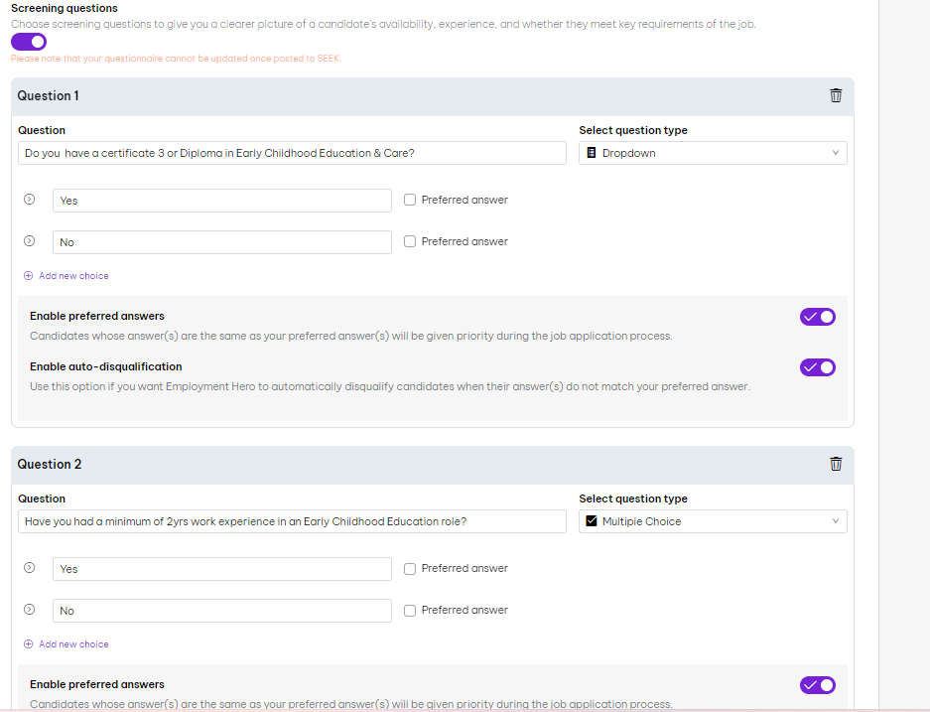The height and width of the screenshot is (712, 930).
Task: Click reorder icon beside Question 2 'Yes' choice
Action: (x=29, y=568)
